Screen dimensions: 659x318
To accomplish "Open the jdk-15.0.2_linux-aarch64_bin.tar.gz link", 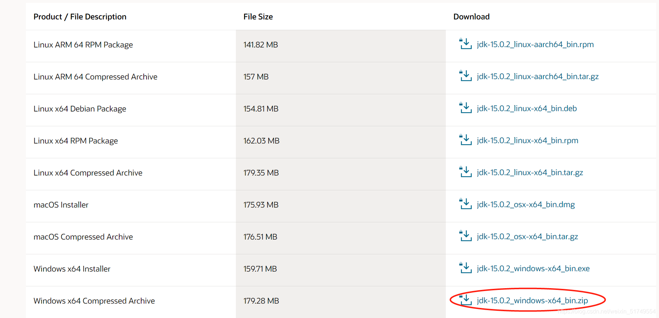I will [538, 77].
